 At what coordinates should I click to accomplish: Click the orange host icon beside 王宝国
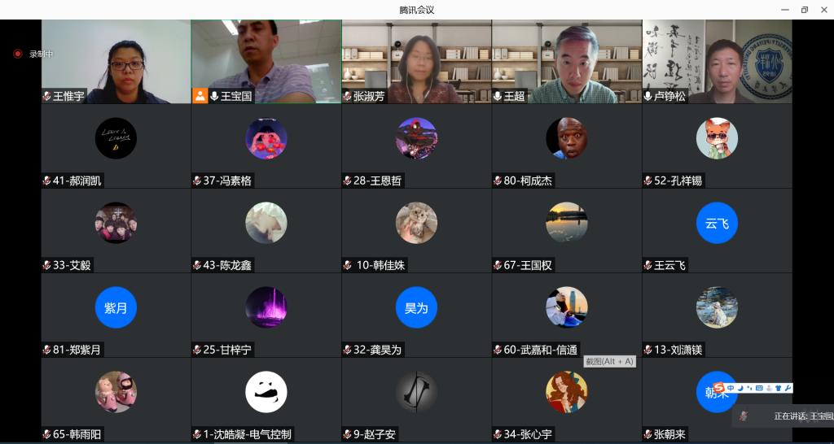200,95
